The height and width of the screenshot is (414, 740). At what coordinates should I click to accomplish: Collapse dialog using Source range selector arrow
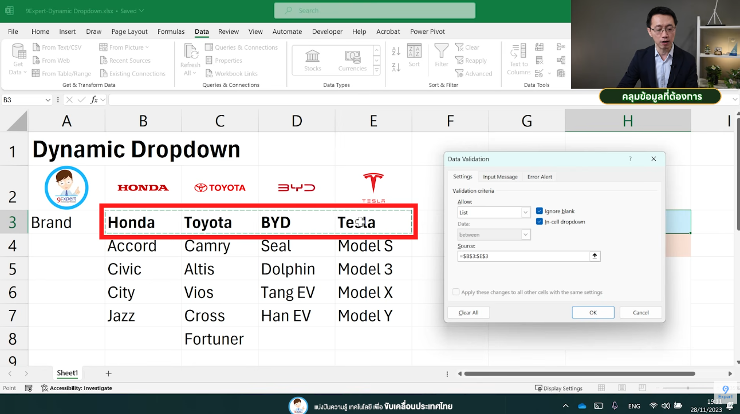click(595, 256)
